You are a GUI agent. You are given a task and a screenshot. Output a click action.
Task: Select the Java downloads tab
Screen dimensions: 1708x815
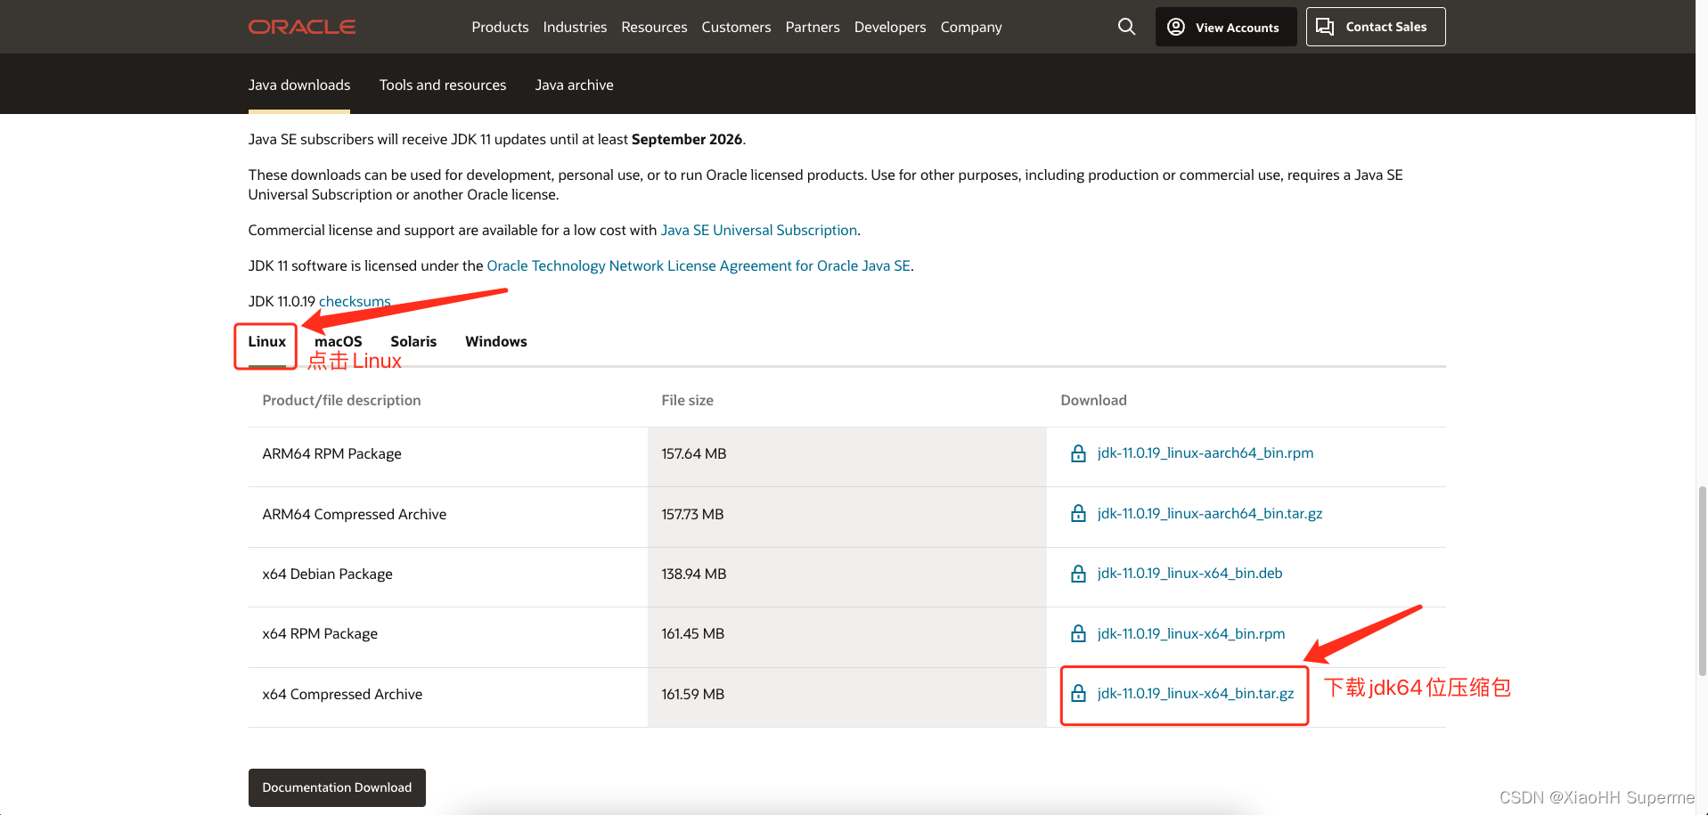pos(299,85)
